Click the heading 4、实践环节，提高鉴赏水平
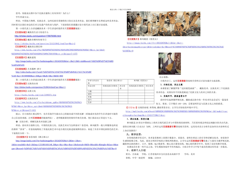 click(x=174, y=96)
